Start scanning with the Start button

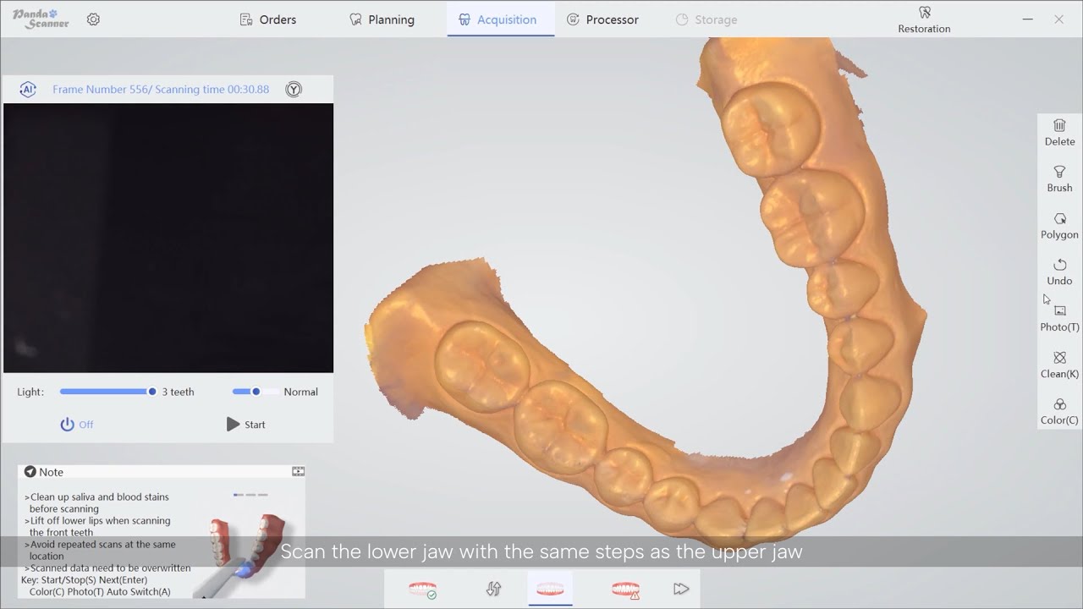(246, 425)
